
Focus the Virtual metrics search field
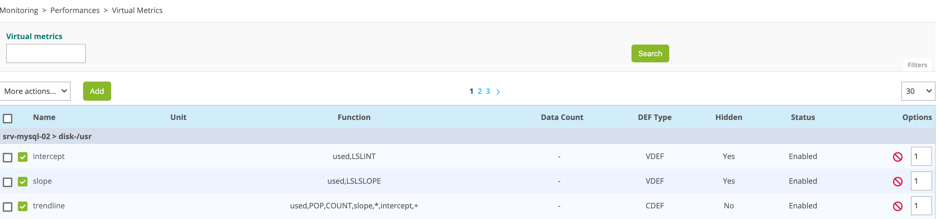[x=46, y=53]
